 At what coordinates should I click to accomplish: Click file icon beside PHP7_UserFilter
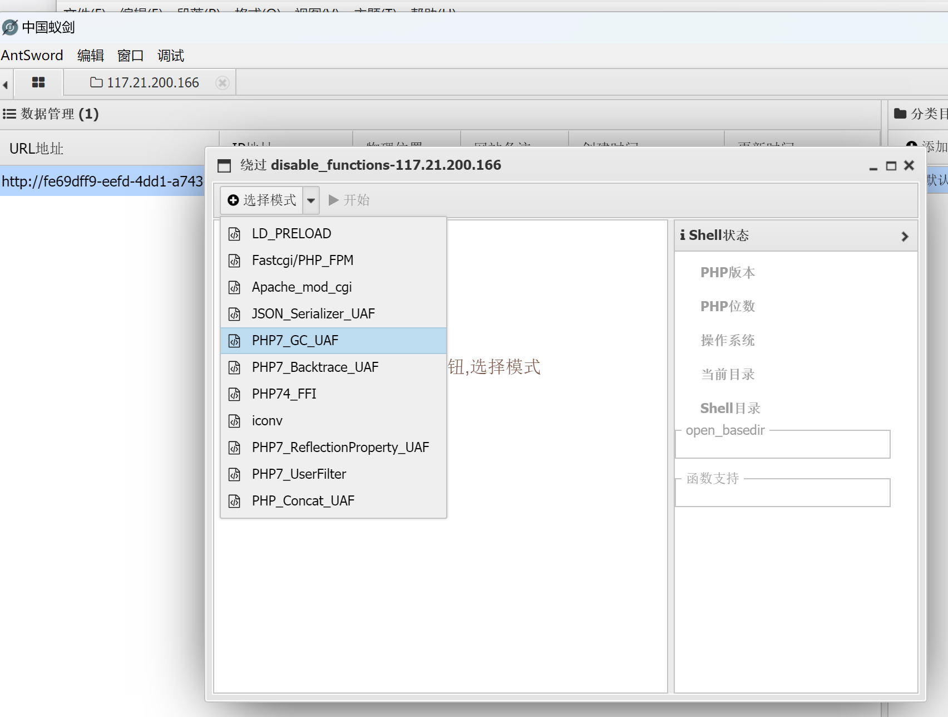pyautogui.click(x=234, y=474)
